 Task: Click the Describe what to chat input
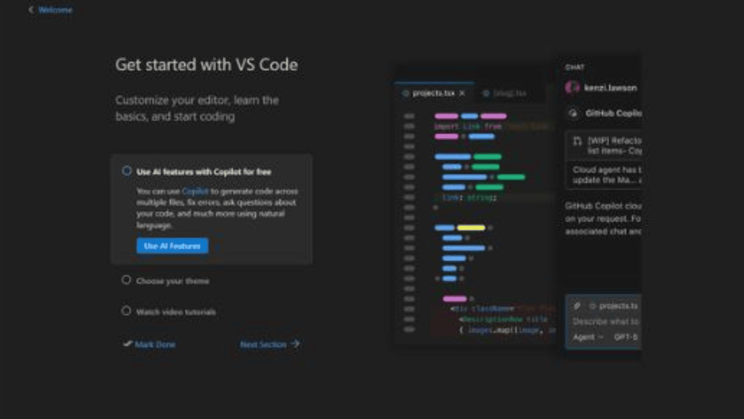point(605,322)
